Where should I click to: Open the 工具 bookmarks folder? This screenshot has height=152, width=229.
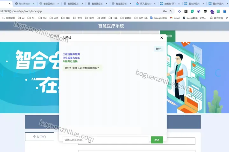click(113, 18)
